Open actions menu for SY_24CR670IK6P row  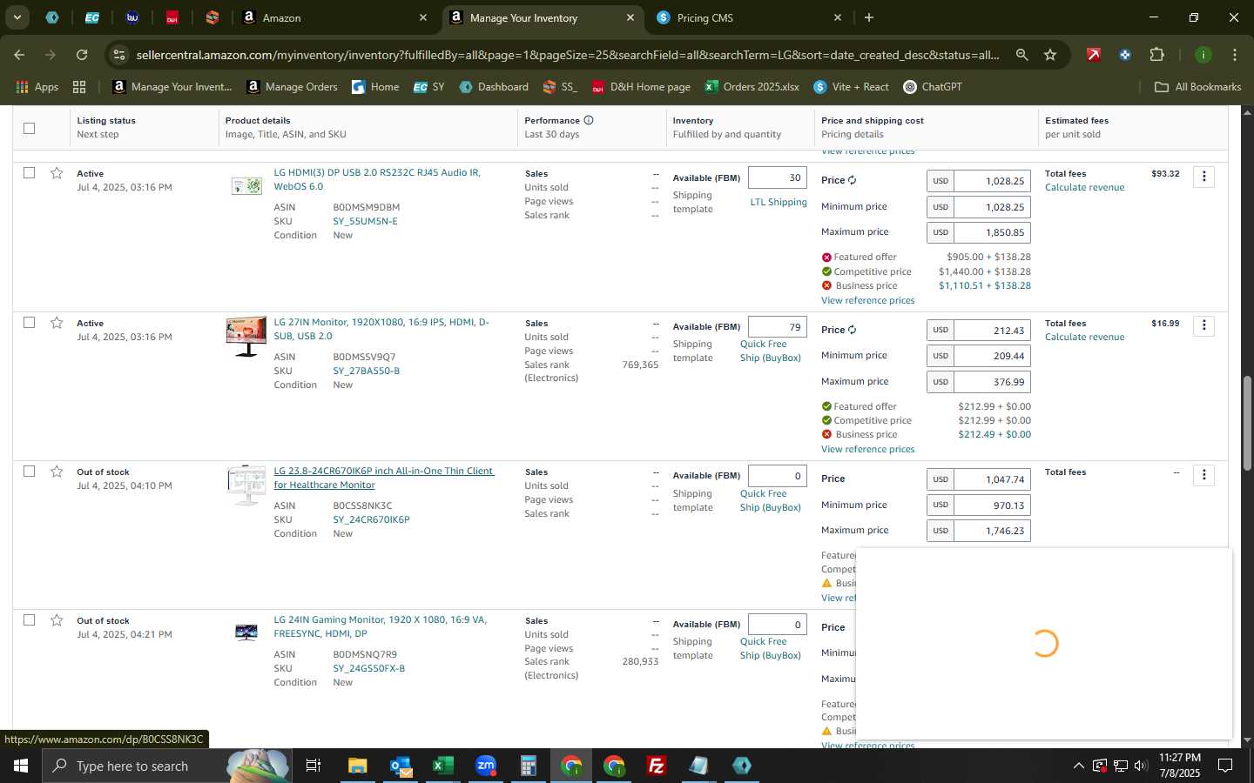1203,475
